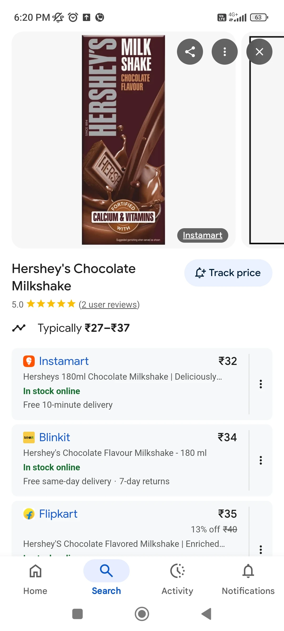Open the three-dot menu above product image
The height and width of the screenshot is (631, 284).
(x=225, y=52)
